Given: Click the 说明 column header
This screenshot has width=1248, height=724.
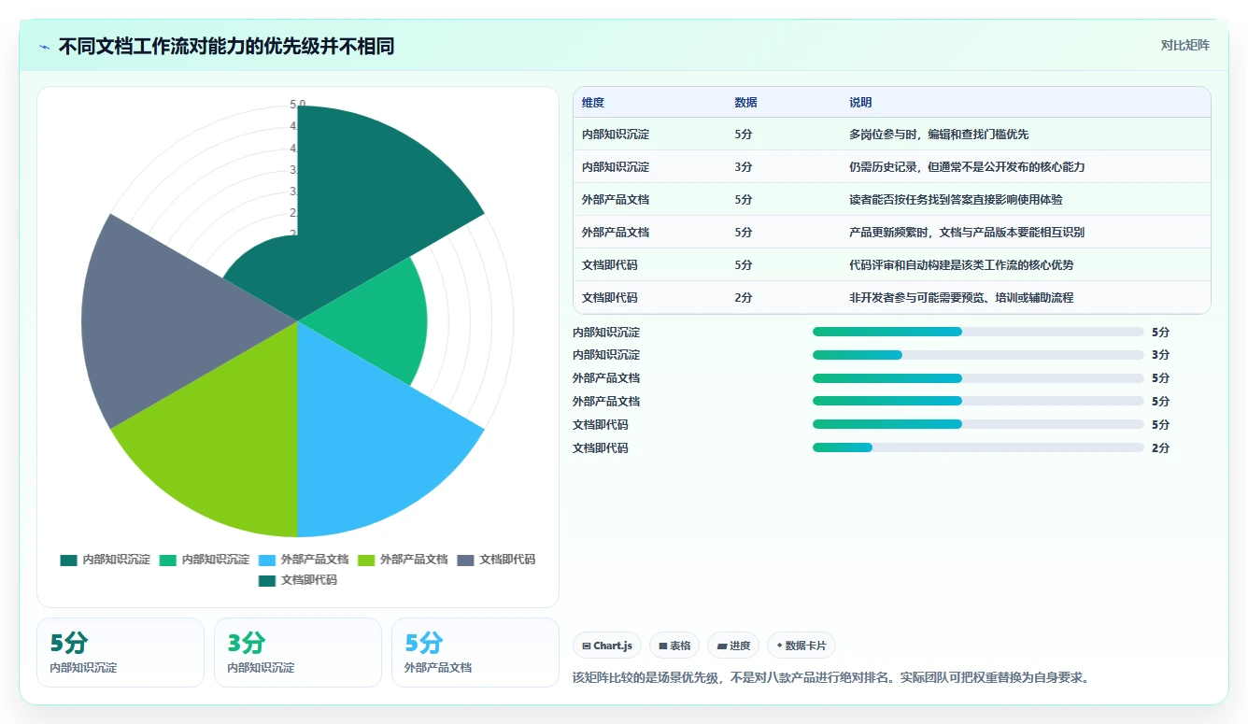Looking at the screenshot, I should click(860, 103).
